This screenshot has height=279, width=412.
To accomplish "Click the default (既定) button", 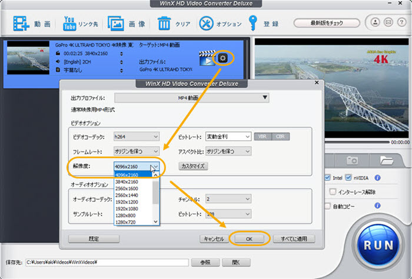I will [94, 239].
